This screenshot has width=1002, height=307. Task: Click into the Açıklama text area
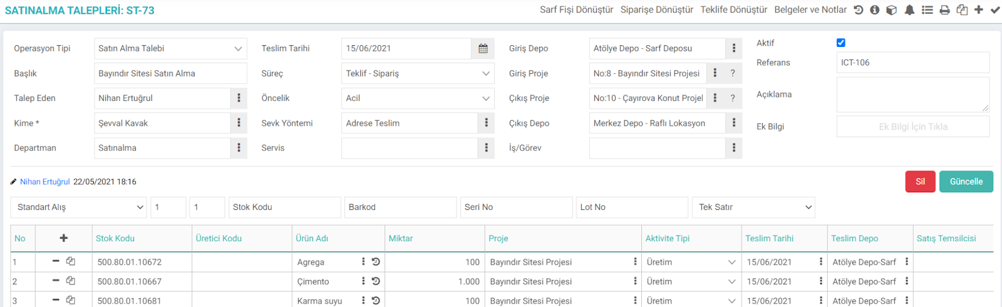(x=913, y=95)
